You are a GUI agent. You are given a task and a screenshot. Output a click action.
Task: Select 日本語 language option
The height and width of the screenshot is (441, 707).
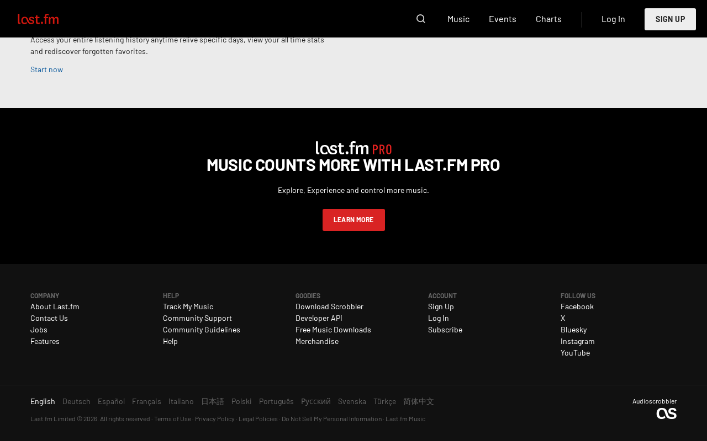pyautogui.click(x=213, y=401)
